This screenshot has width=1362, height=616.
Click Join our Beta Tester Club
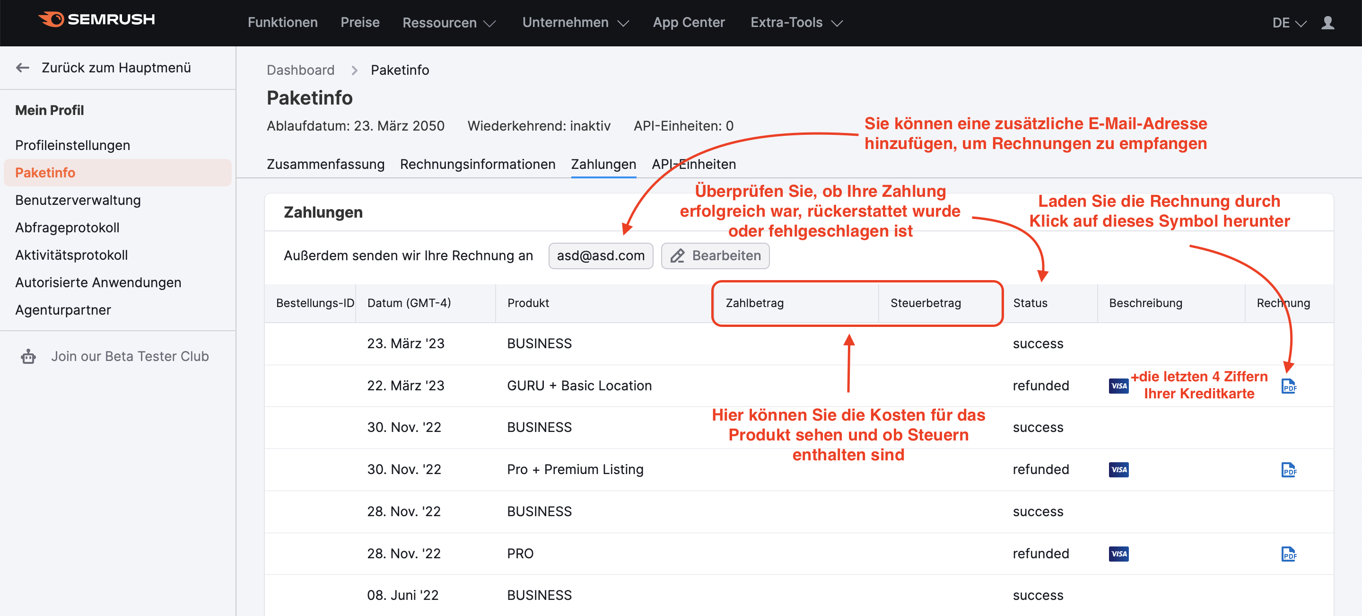click(x=130, y=356)
